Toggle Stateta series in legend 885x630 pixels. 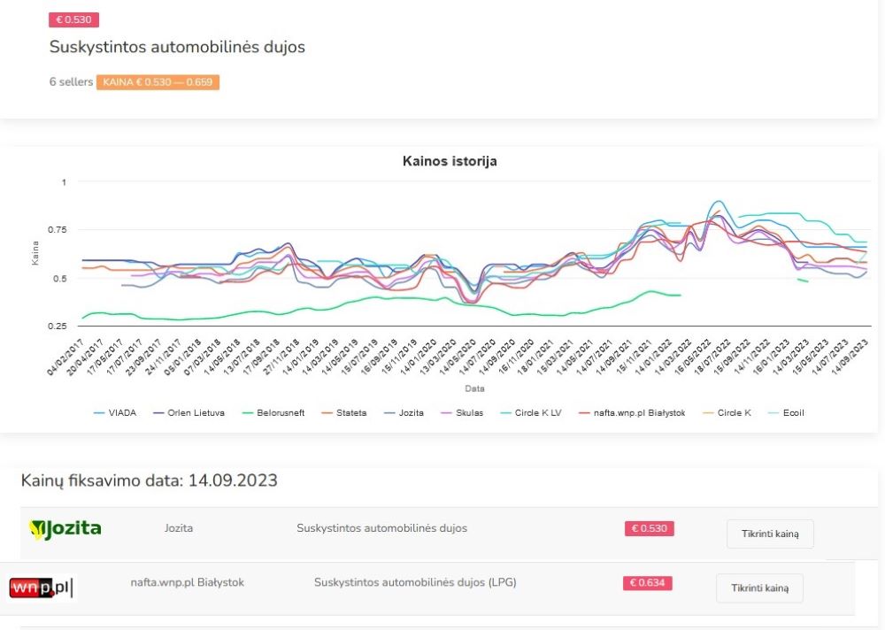click(x=347, y=412)
